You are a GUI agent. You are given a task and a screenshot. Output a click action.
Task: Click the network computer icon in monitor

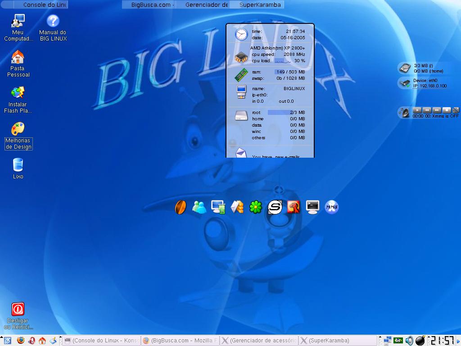point(241,91)
